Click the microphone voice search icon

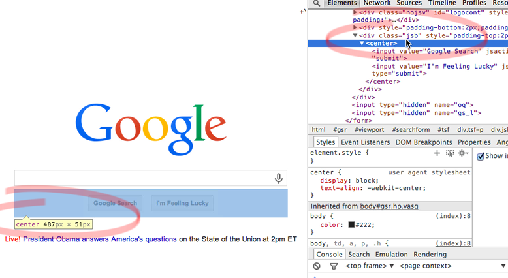pos(279,178)
